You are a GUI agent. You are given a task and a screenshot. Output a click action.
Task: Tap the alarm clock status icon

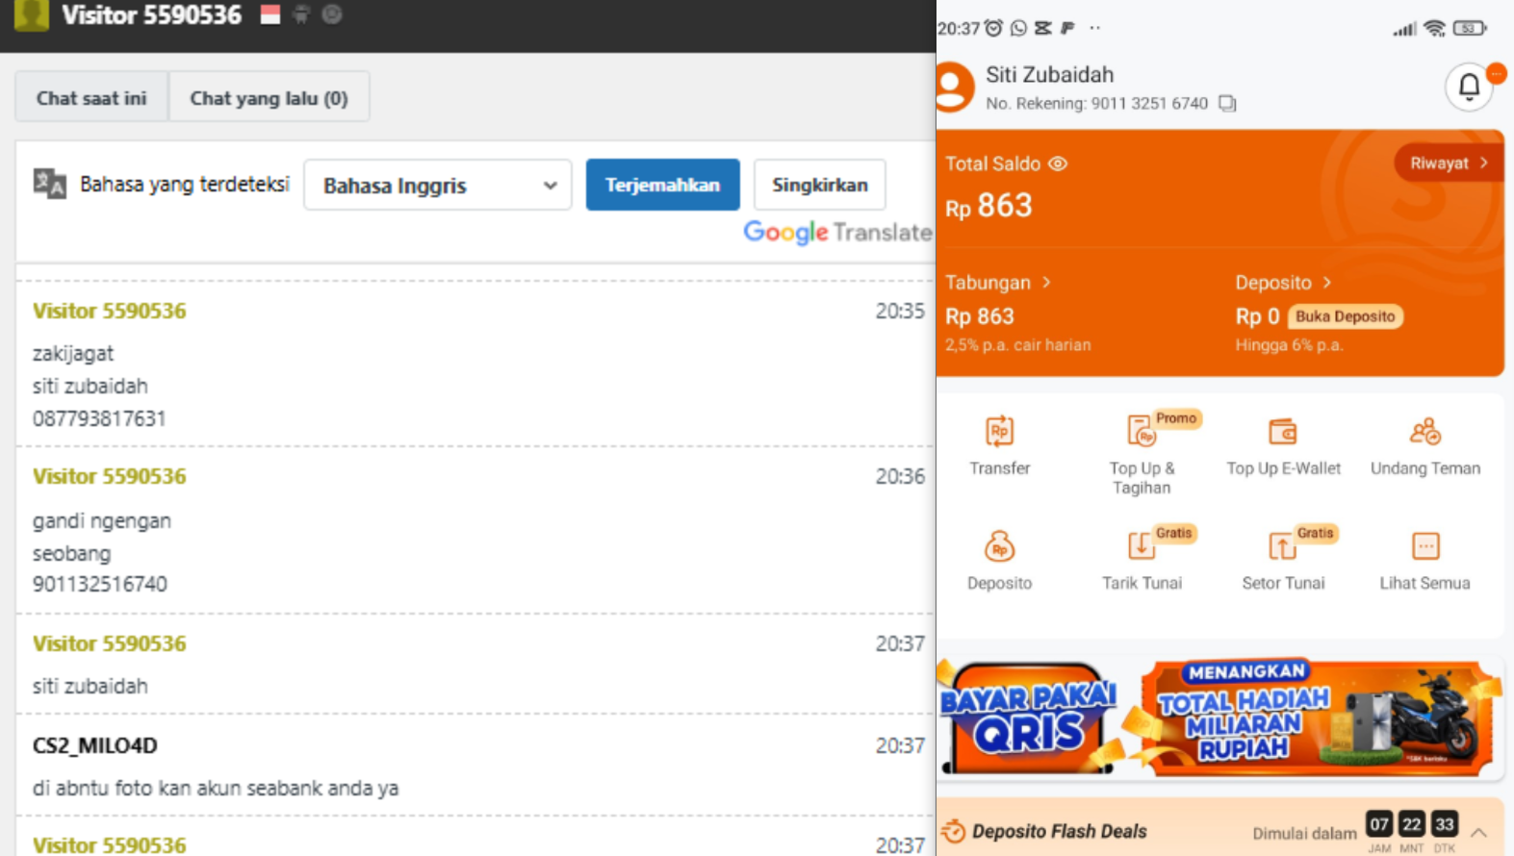pyautogui.click(x=993, y=28)
